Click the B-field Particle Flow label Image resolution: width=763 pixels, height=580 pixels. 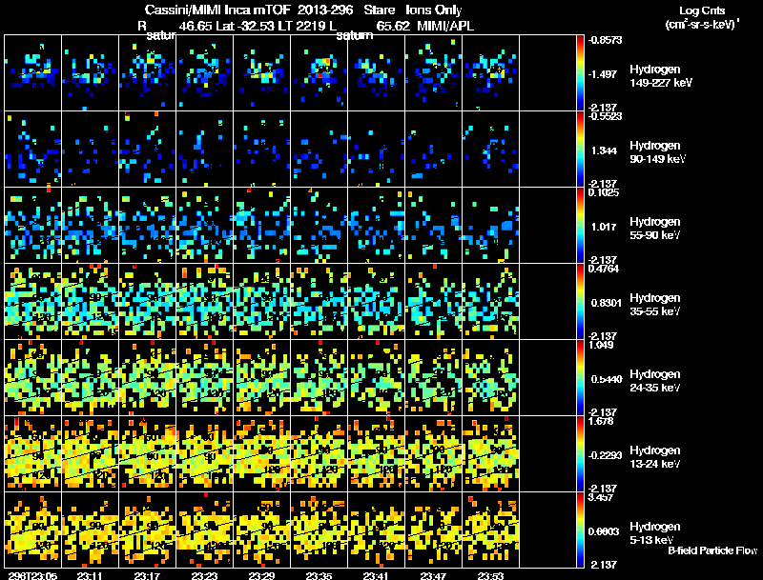[x=712, y=550]
